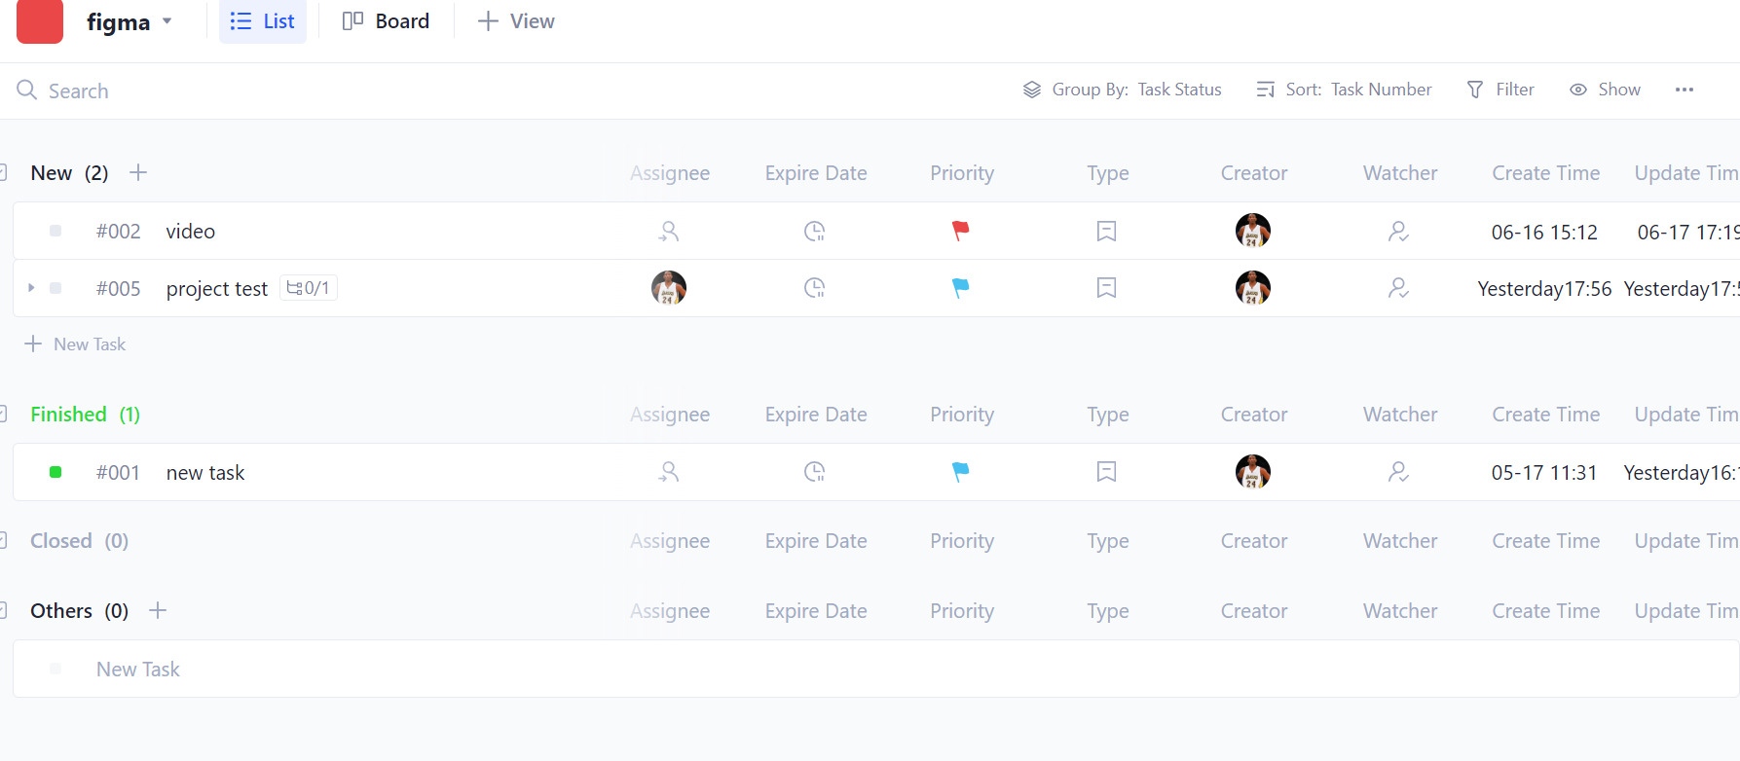1740x761 pixels.
Task: Toggle status box of task #002 video
Action: pos(56,231)
